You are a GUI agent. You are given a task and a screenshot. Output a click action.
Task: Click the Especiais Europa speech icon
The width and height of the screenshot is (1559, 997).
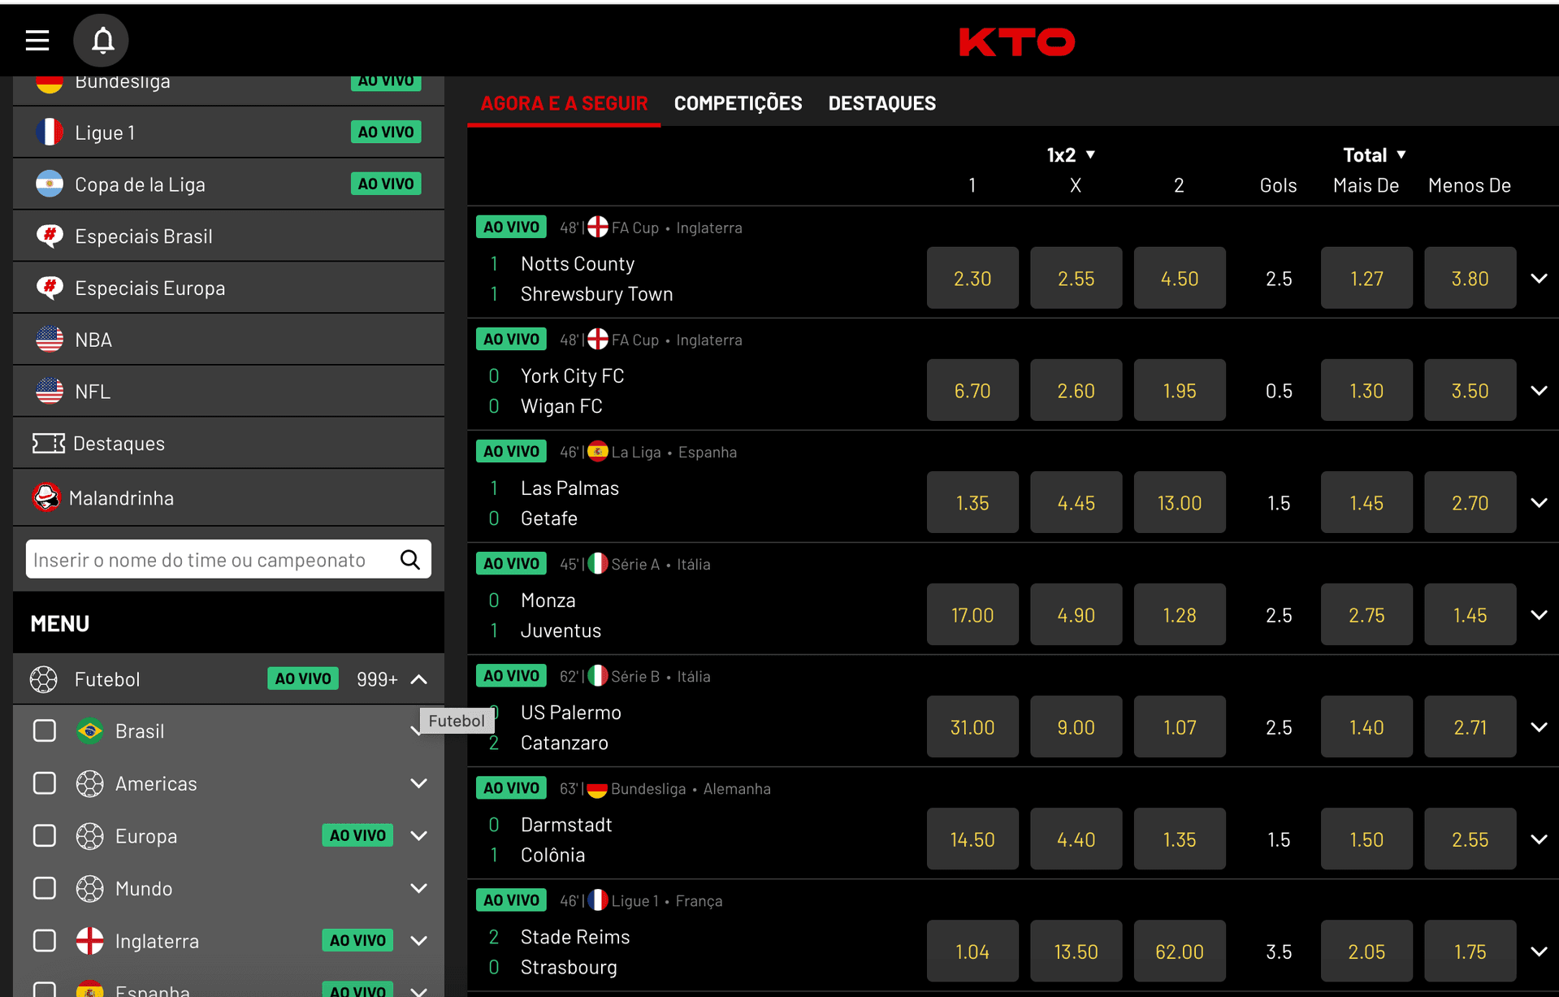(x=50, y=288)
